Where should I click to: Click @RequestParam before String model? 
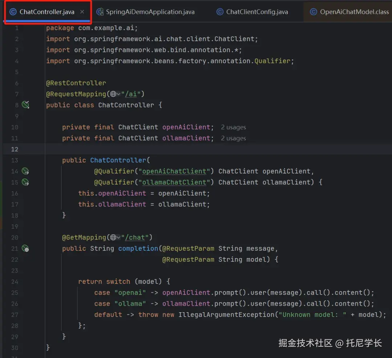[188, 260]
